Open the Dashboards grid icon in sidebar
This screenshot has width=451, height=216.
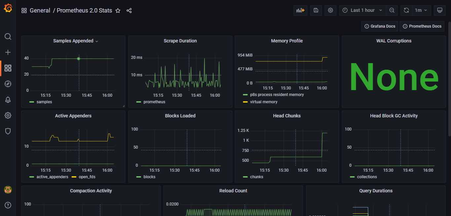pyautogui.click(x=8, y=68)
